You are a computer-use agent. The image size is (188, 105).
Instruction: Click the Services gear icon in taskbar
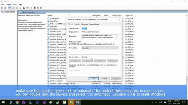pos(78,102)
